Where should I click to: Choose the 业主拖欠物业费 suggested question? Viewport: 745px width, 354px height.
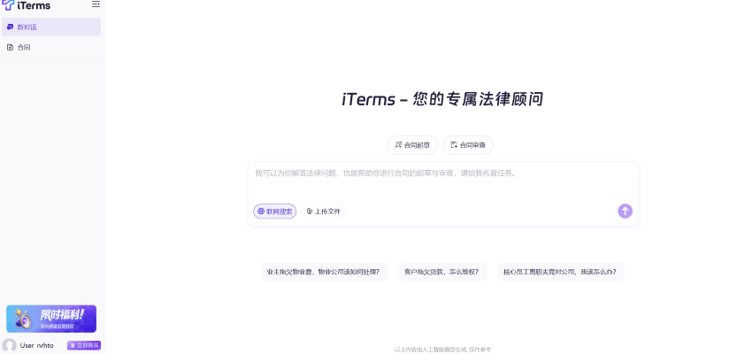(325, 272)
